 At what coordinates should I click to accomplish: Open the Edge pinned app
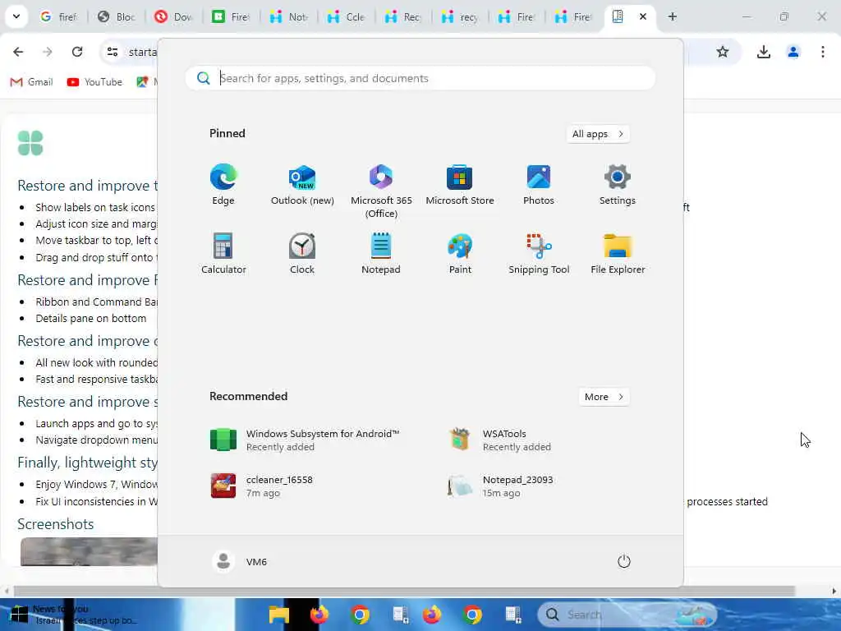(x=223, y=185)
